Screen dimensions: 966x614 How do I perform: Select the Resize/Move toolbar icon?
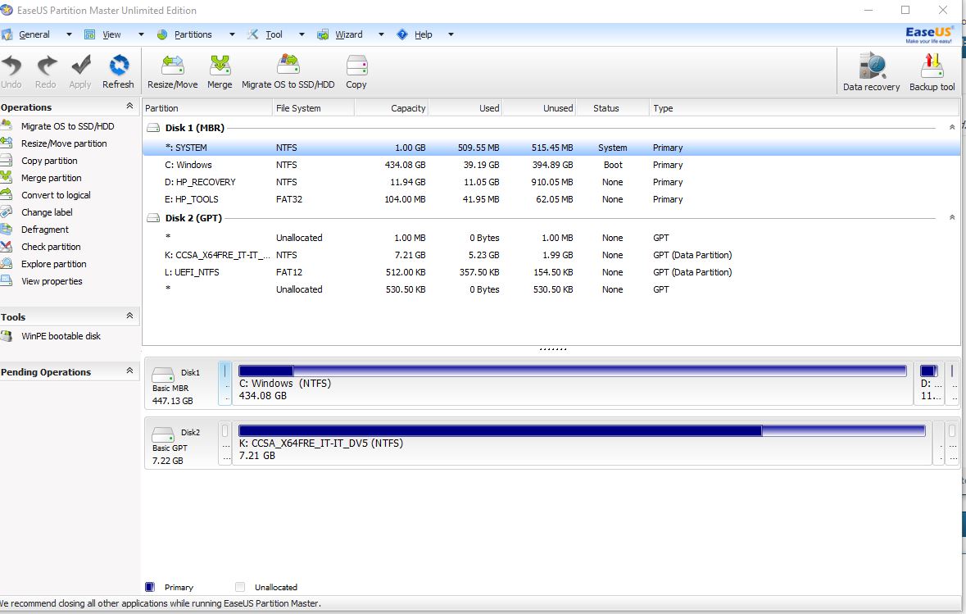(x=173, y=66)
